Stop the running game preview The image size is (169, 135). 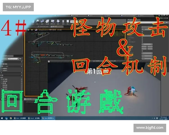click(68, 22)
